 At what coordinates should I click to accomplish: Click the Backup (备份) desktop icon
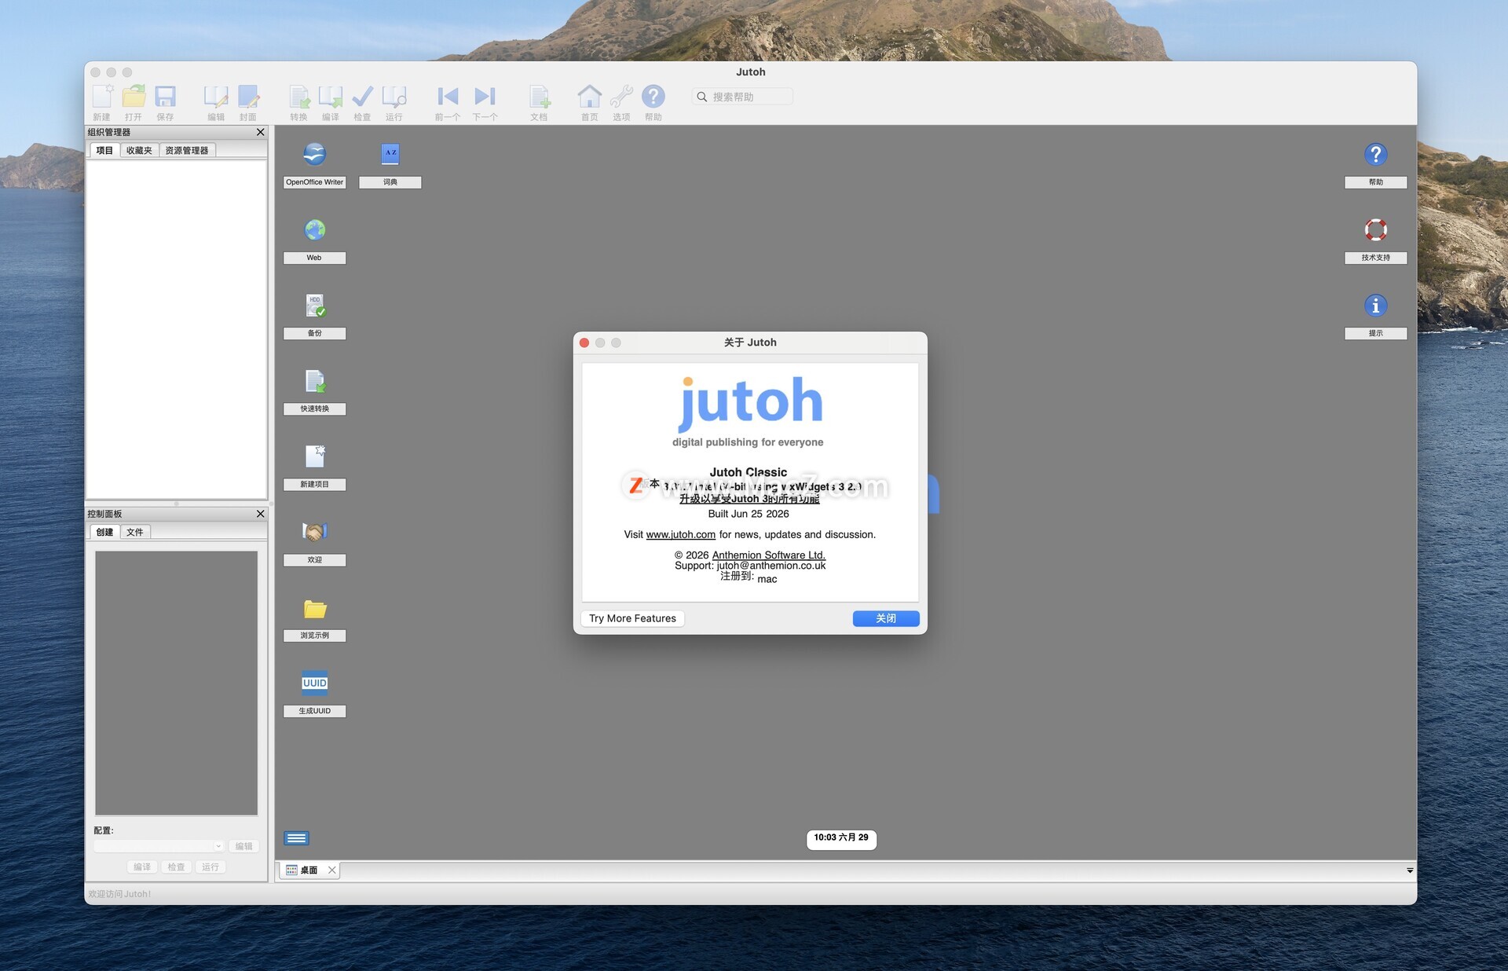(x=315, y=305)
